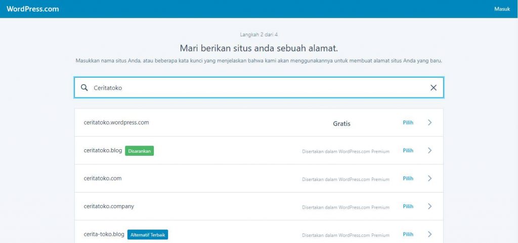
Task: Select the ceritatoko.company domain text
Action: 109,207
